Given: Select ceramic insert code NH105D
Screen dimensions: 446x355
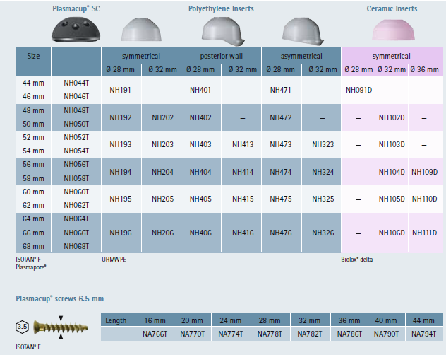Looking at the screenshot, I should coord(392,199).
